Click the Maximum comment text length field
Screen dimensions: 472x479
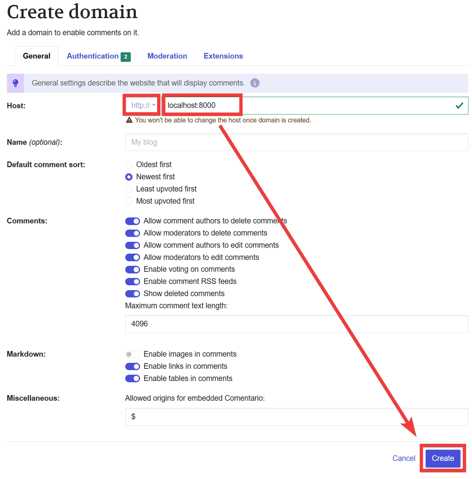pos(296,324)
